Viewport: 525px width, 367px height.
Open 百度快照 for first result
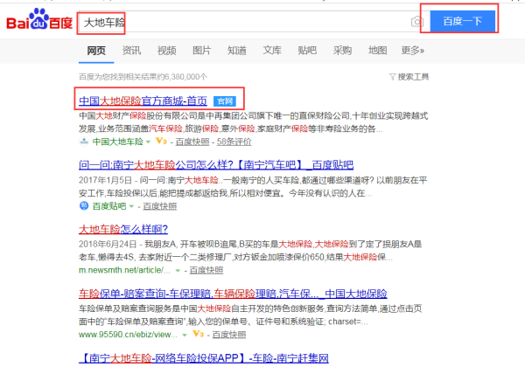tap(192, 142)
